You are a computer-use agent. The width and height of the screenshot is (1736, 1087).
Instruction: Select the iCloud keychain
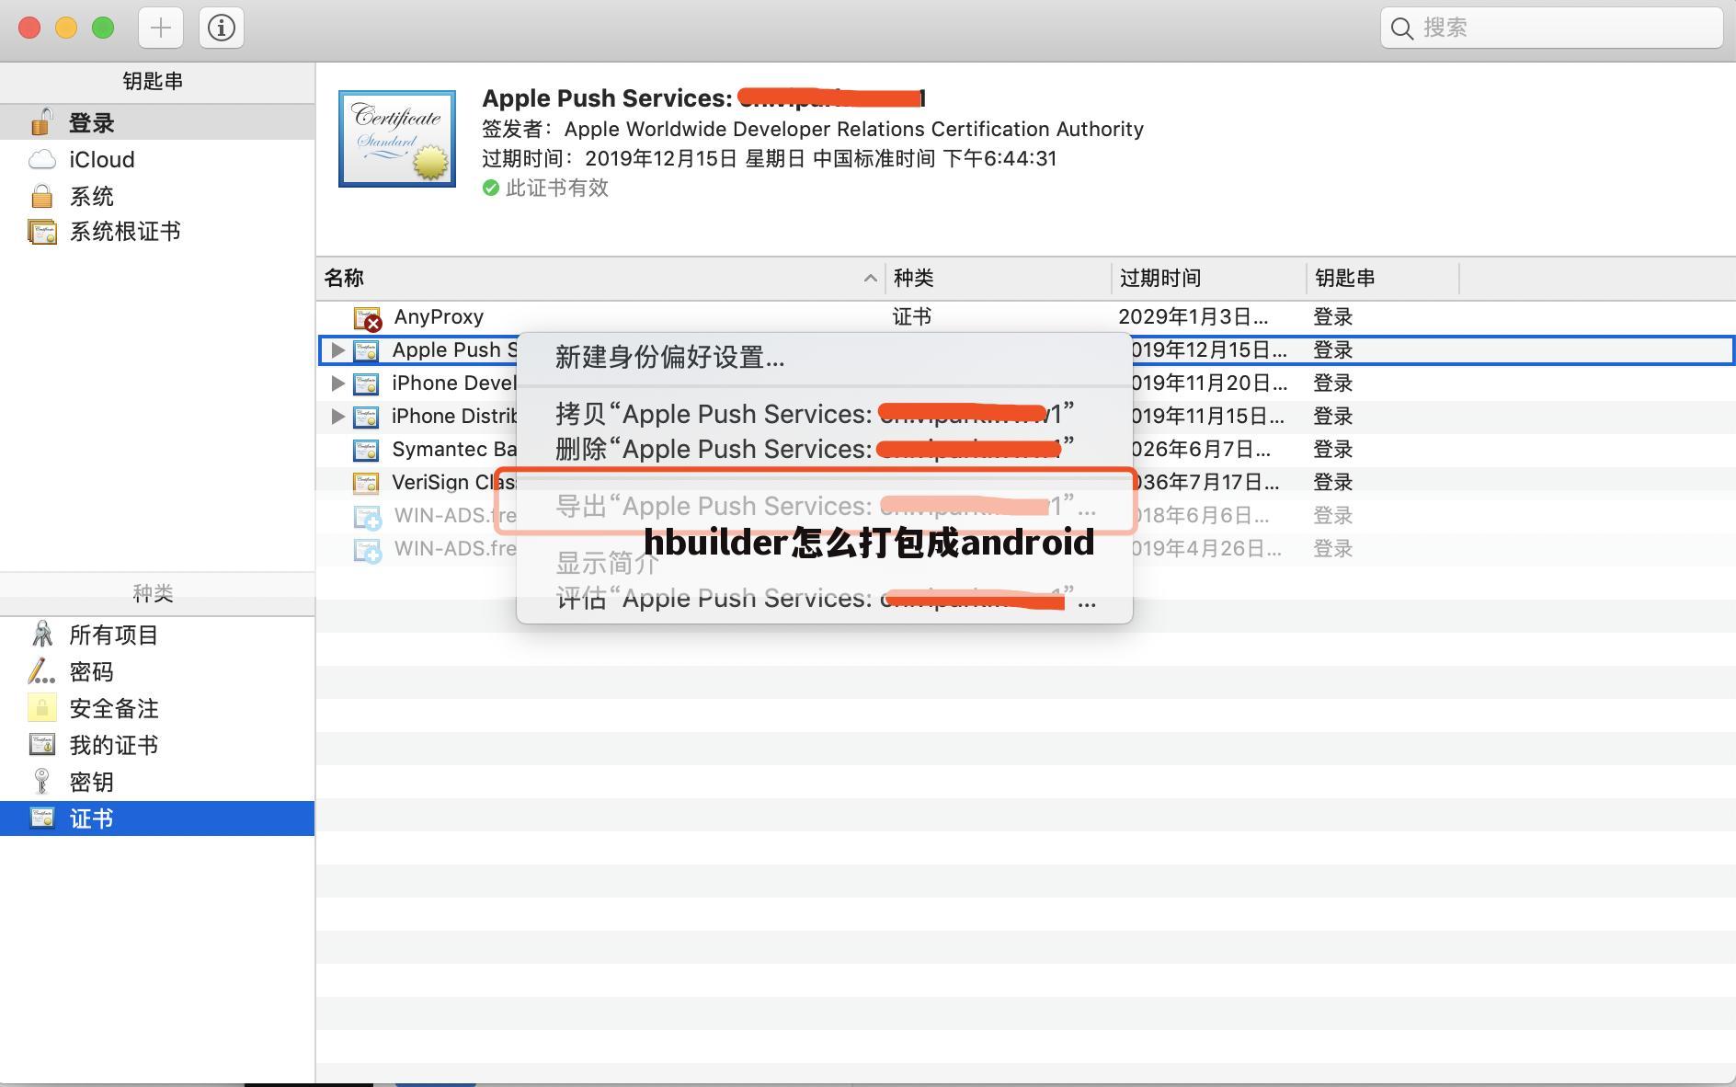coord(157,159)
